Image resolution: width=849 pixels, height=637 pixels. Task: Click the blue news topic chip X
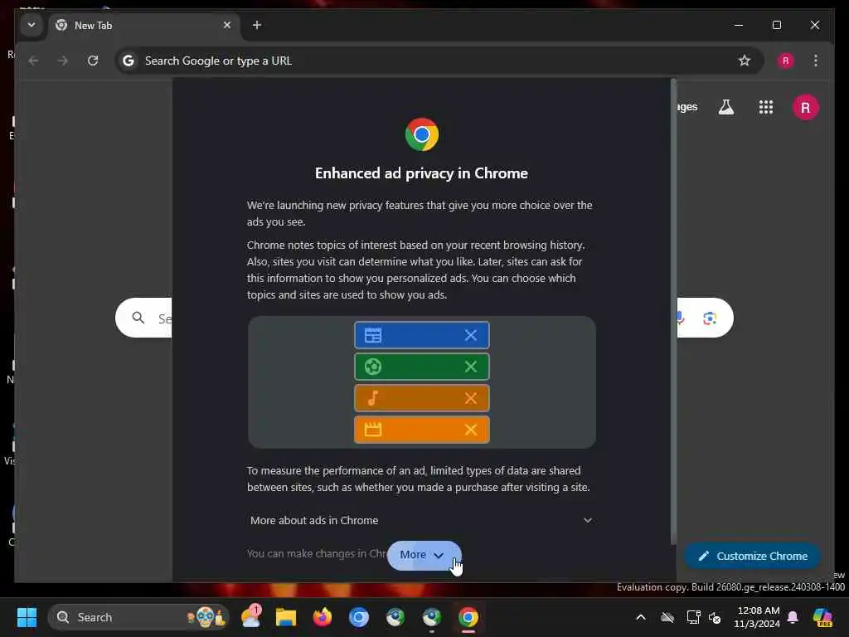pos(471,335)
